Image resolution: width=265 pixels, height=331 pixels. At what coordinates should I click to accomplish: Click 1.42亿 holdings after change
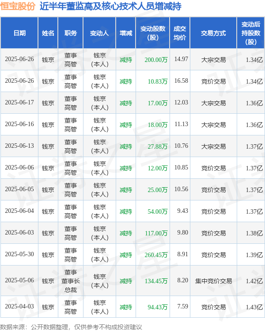254,281
